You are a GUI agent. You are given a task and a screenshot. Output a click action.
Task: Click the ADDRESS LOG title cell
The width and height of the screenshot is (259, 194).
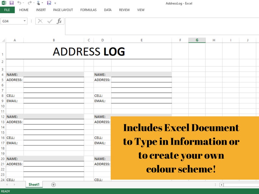click(89, 51)
